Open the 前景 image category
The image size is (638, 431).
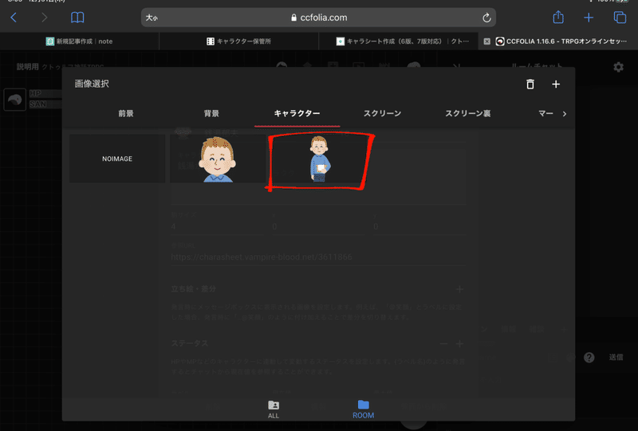[x=126, y=113]
